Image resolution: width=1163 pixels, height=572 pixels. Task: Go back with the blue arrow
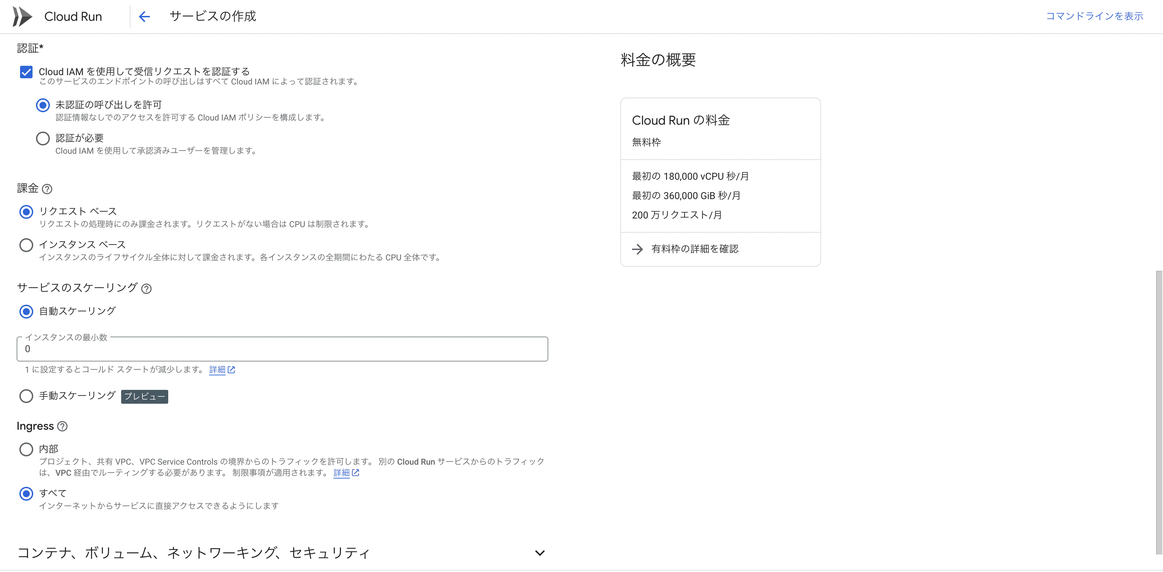(x=144, y=17)
